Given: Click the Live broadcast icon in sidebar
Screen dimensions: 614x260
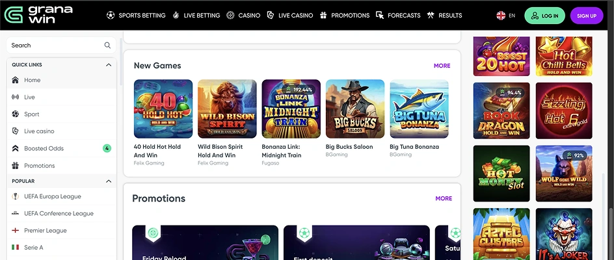Looking at the screenshot, I should pyautogui.click(x=15, y=97).
